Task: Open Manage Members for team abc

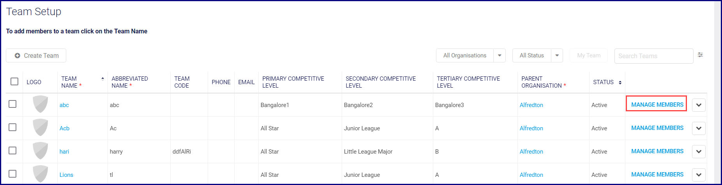Action: coord(657,105)
